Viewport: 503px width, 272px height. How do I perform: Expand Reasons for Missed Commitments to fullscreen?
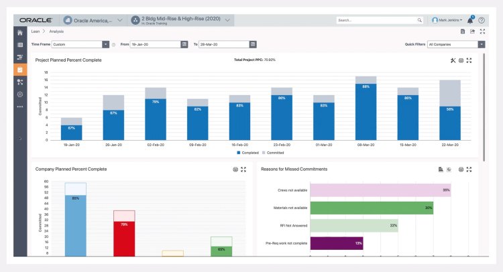[469, 169]
